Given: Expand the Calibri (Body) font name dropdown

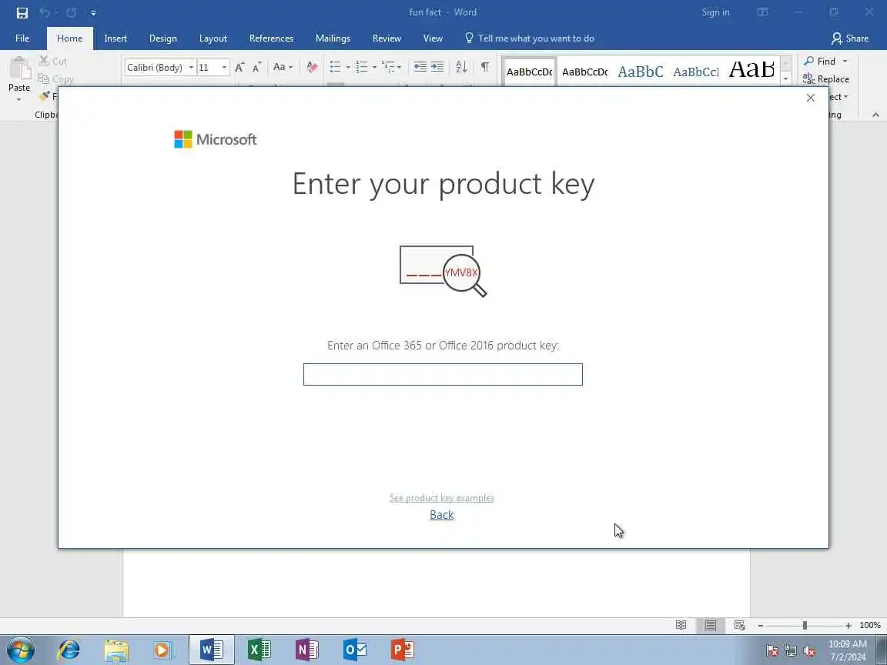Looking at the screenshot, I should click(191, 67).
